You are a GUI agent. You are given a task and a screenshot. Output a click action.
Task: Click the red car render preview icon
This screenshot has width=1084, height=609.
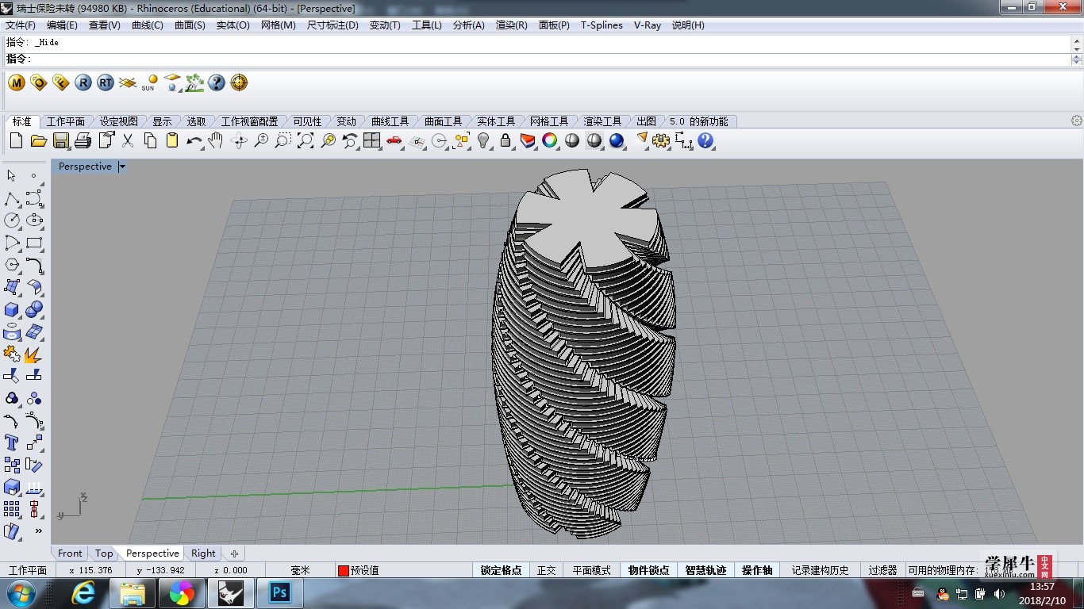394,141
